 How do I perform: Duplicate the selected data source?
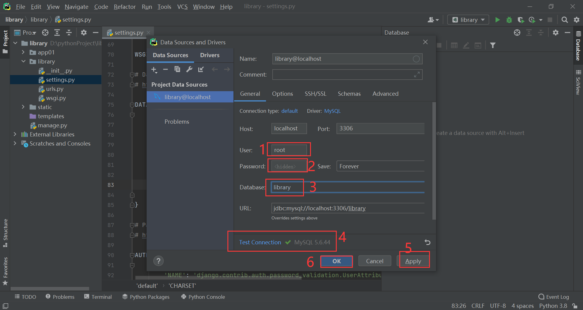coord(177,69)
